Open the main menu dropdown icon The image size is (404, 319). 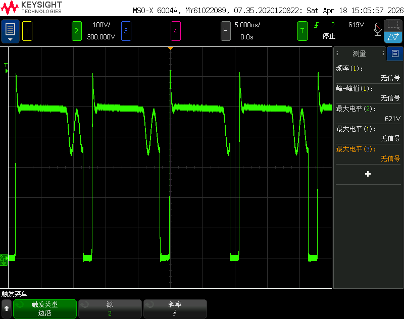(10, 31)
